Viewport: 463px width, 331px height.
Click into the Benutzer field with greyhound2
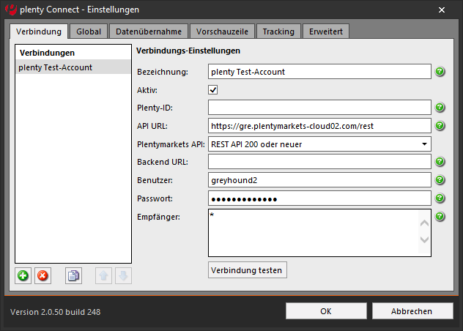(320, 180)
